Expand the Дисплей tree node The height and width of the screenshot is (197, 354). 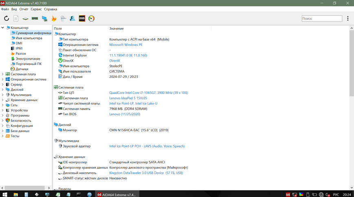tap(3, 90)
